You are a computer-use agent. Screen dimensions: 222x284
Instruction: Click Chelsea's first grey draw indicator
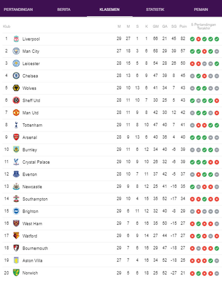(x=192, y=76)
